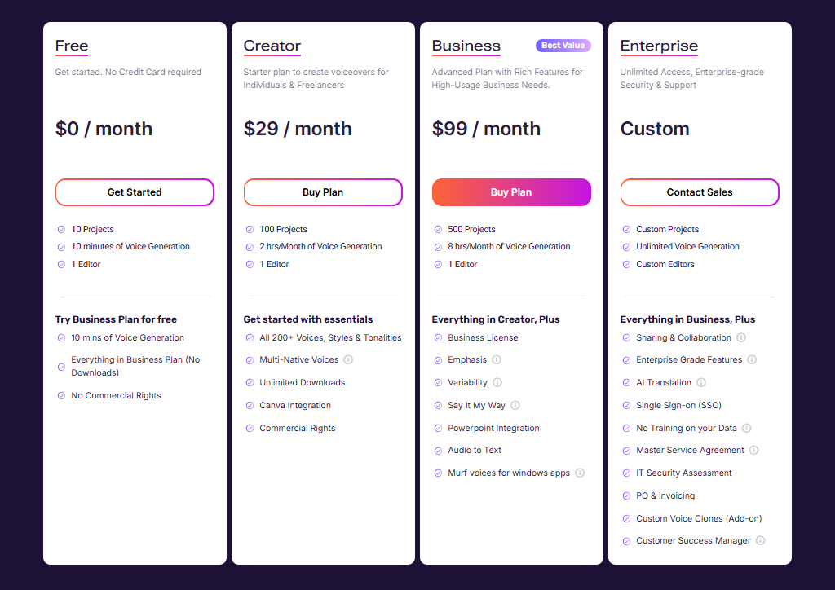Select the Enterprise plan heading
This screenshot has width=835, height=590.
659,46
